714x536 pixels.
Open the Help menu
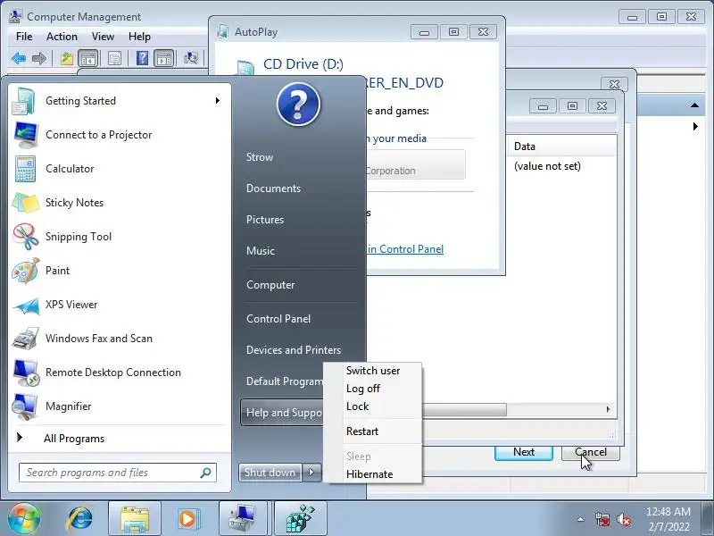click(139, 37)
